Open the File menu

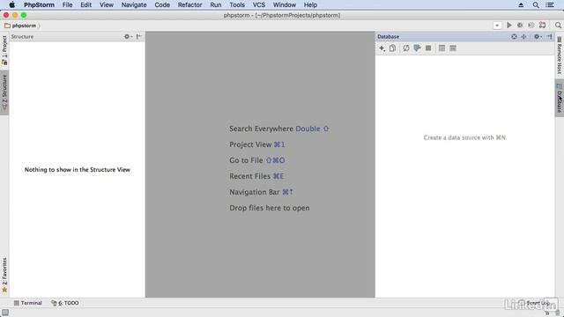coord(67,4)
